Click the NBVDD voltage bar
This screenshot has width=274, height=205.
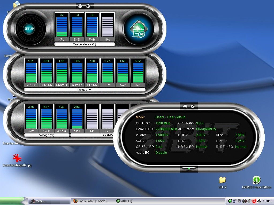pos(77,73)
